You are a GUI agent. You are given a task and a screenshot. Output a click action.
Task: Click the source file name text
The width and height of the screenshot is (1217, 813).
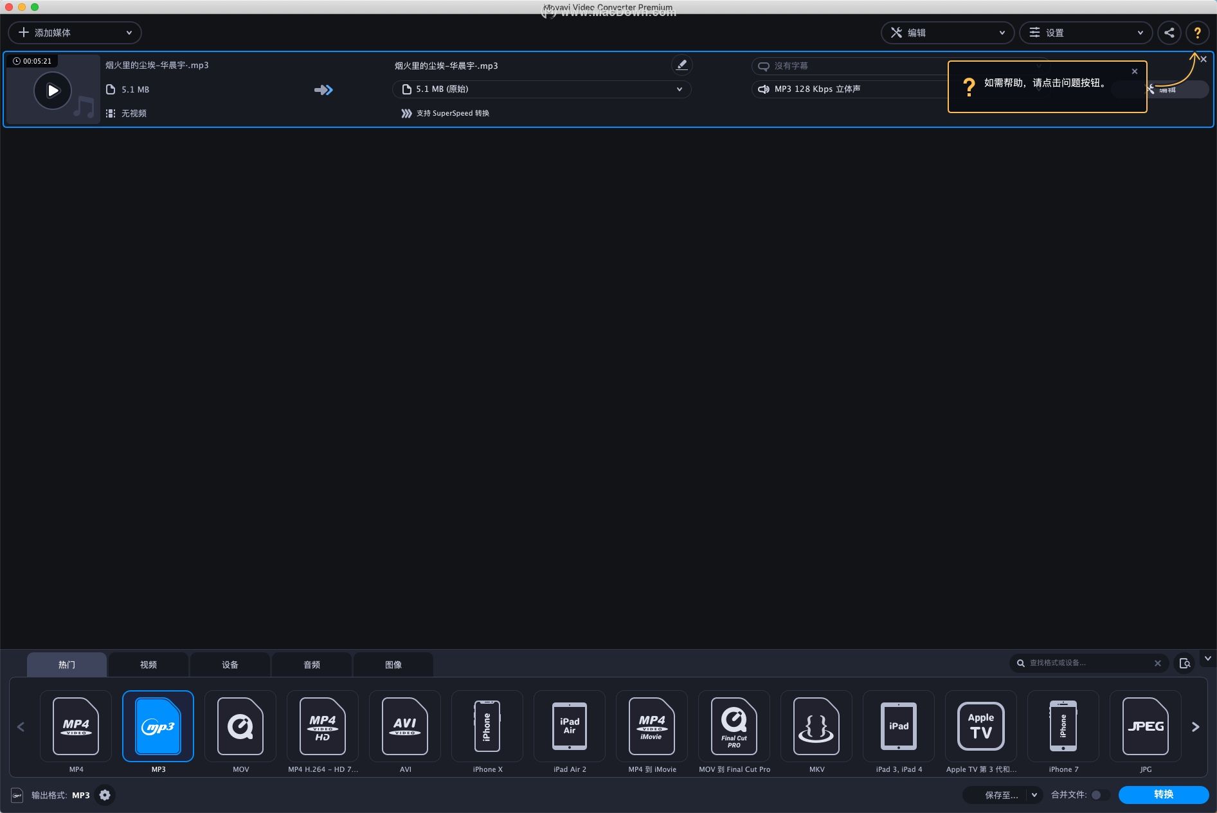pyautogui.click(x=157, y=65)
